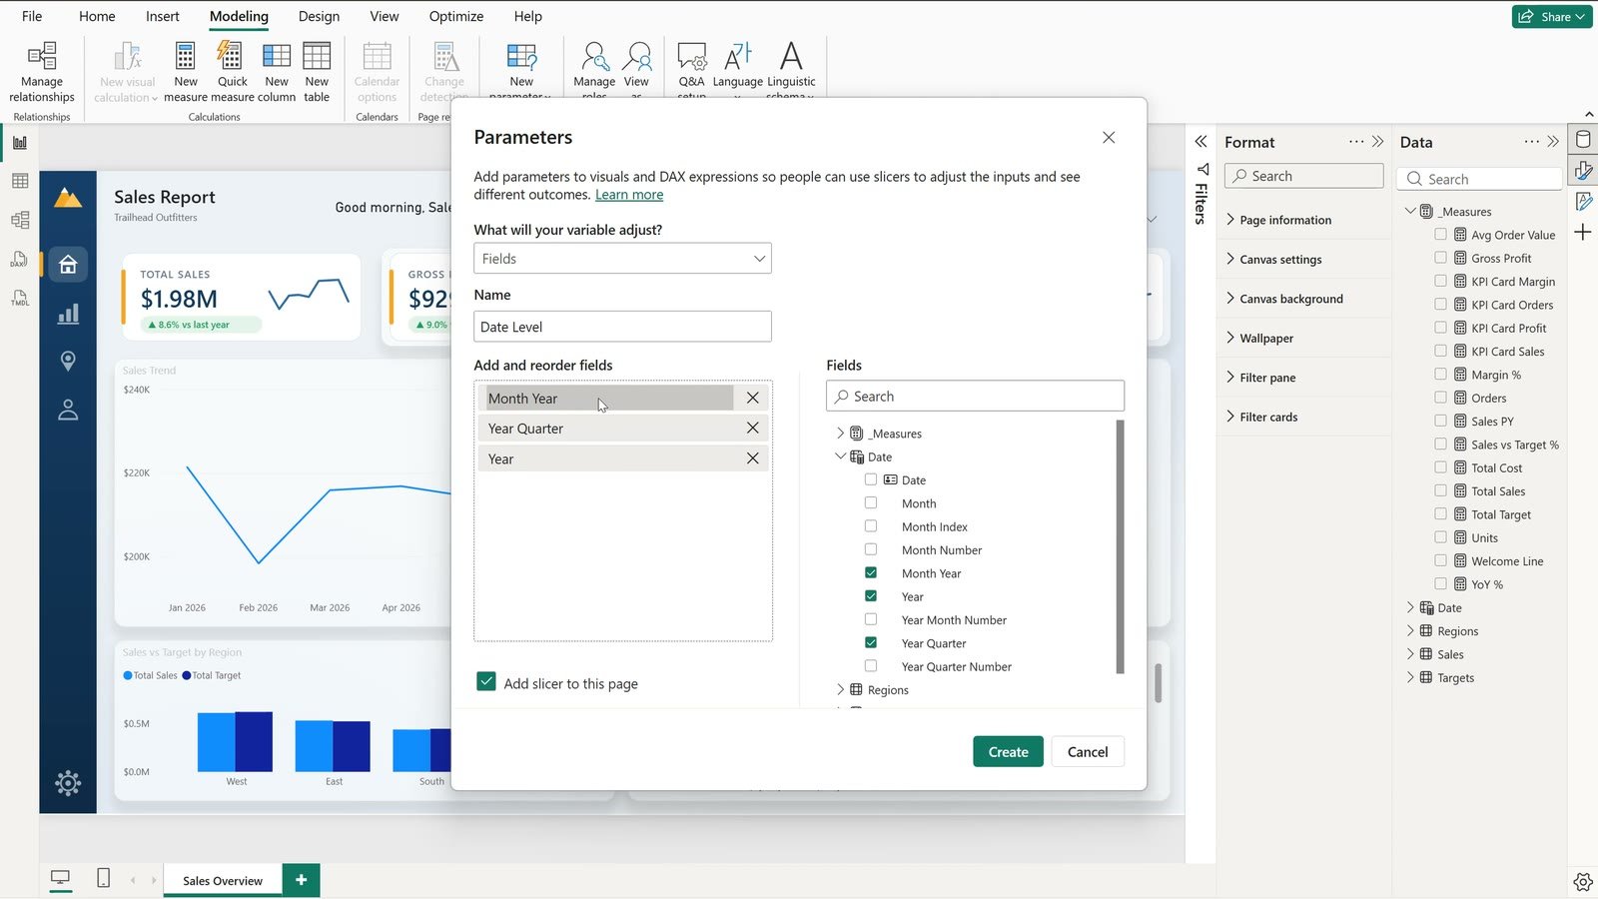
Task: Switch to Table view in left sidebar
Action: [20, 181]
